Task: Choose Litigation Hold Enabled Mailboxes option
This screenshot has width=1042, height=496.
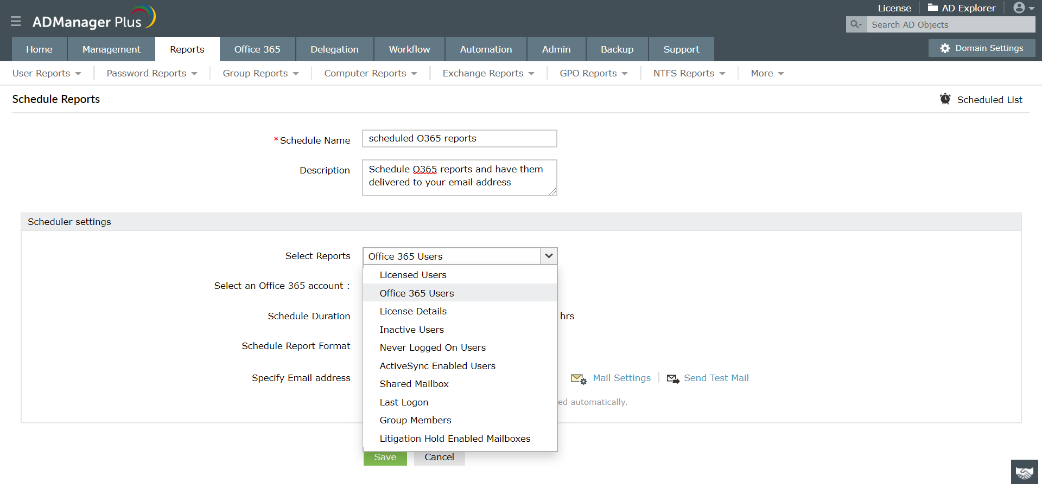Action: (460, 439)
